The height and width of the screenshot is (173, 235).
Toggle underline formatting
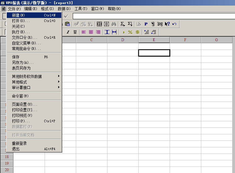click(75, 32)
